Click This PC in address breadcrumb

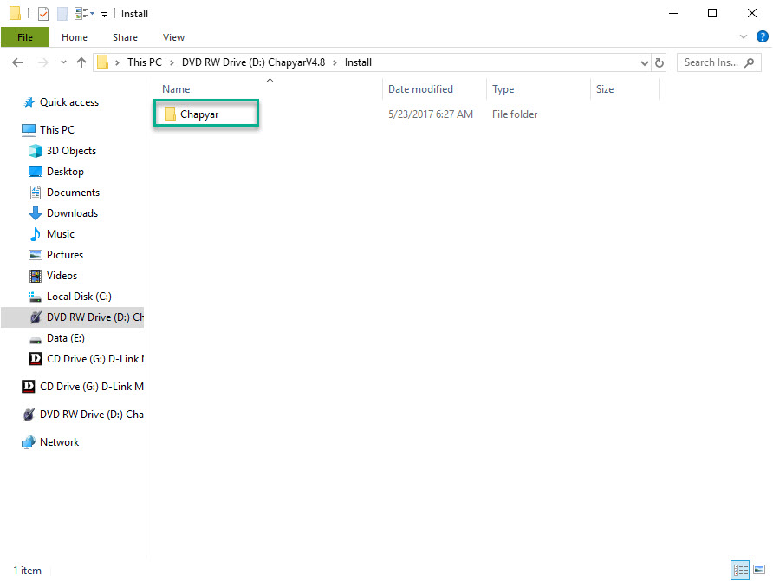coord(145,62)
